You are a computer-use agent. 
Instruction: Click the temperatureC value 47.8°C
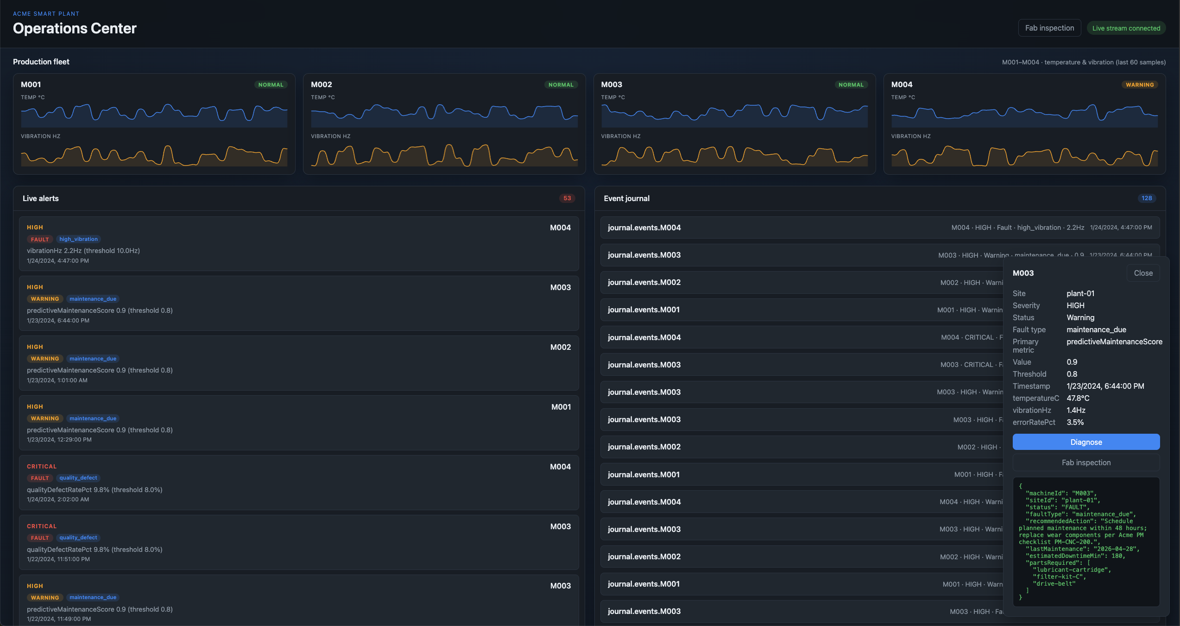(1078, 398)
